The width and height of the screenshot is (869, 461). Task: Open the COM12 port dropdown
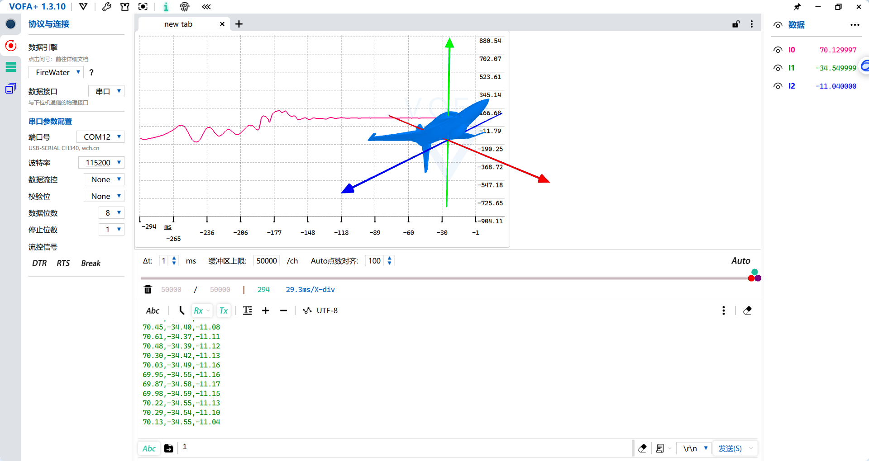100,137
